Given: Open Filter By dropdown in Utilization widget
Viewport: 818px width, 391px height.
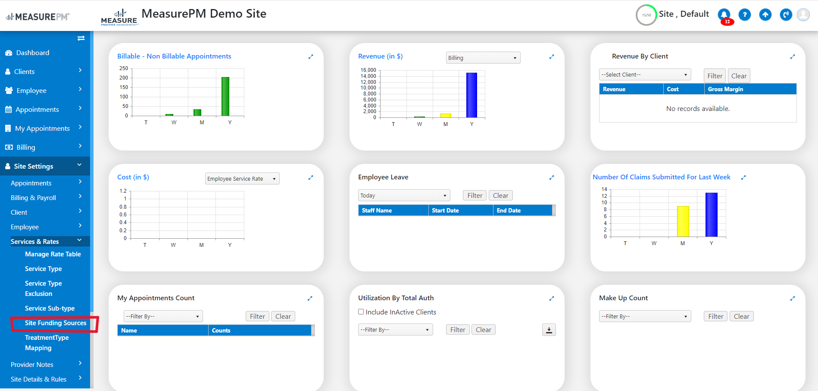Looking at the screenshot, I should tap(396, 329).
